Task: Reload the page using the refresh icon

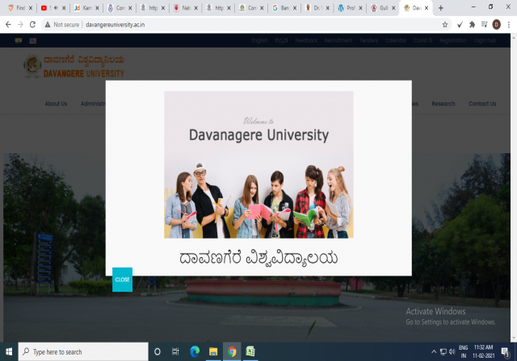Action: (32, 25)
